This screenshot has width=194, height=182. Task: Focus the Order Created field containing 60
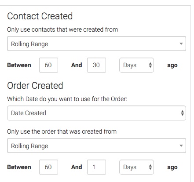tap(48, 167)
